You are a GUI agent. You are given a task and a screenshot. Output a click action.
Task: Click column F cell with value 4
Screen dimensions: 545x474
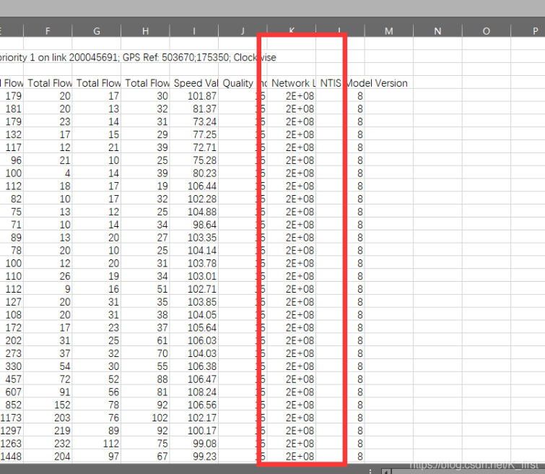click(x=48, y=173)
